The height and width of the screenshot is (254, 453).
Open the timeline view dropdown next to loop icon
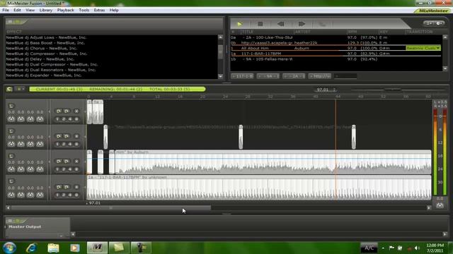pos(20,89)
